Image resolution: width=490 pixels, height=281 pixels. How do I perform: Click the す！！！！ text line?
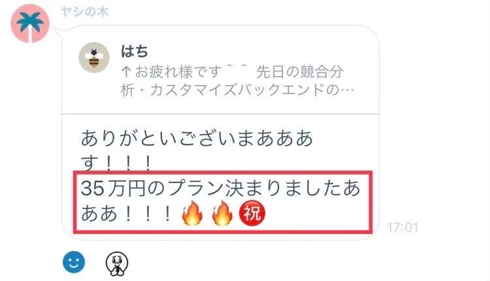tap(117, 163)
